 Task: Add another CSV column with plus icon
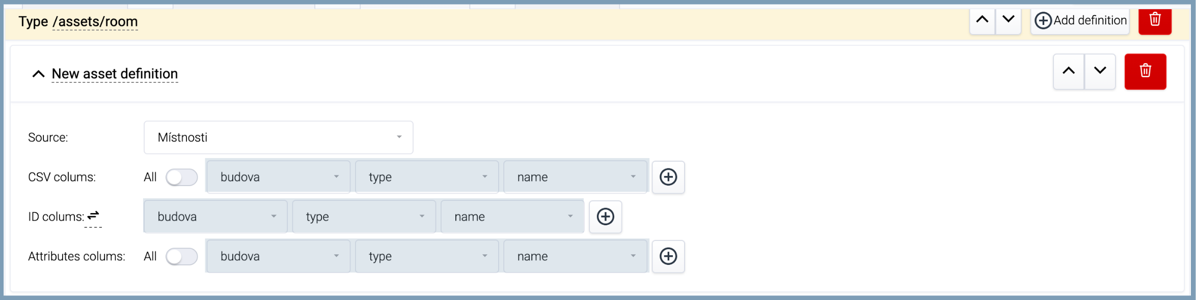(668, 177)
